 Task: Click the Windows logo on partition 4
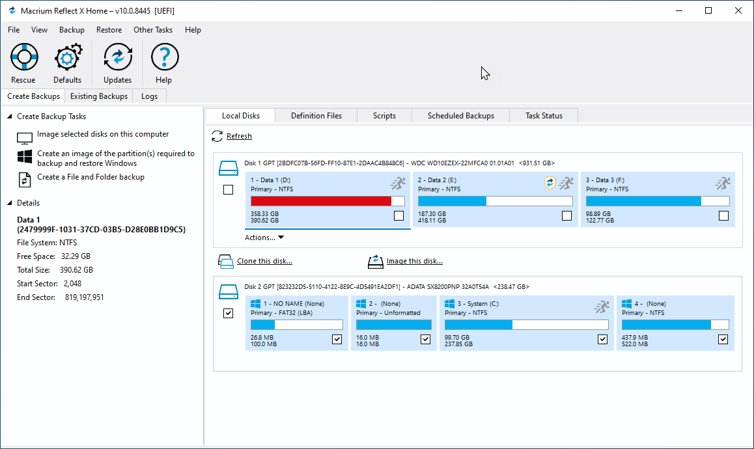626,303
